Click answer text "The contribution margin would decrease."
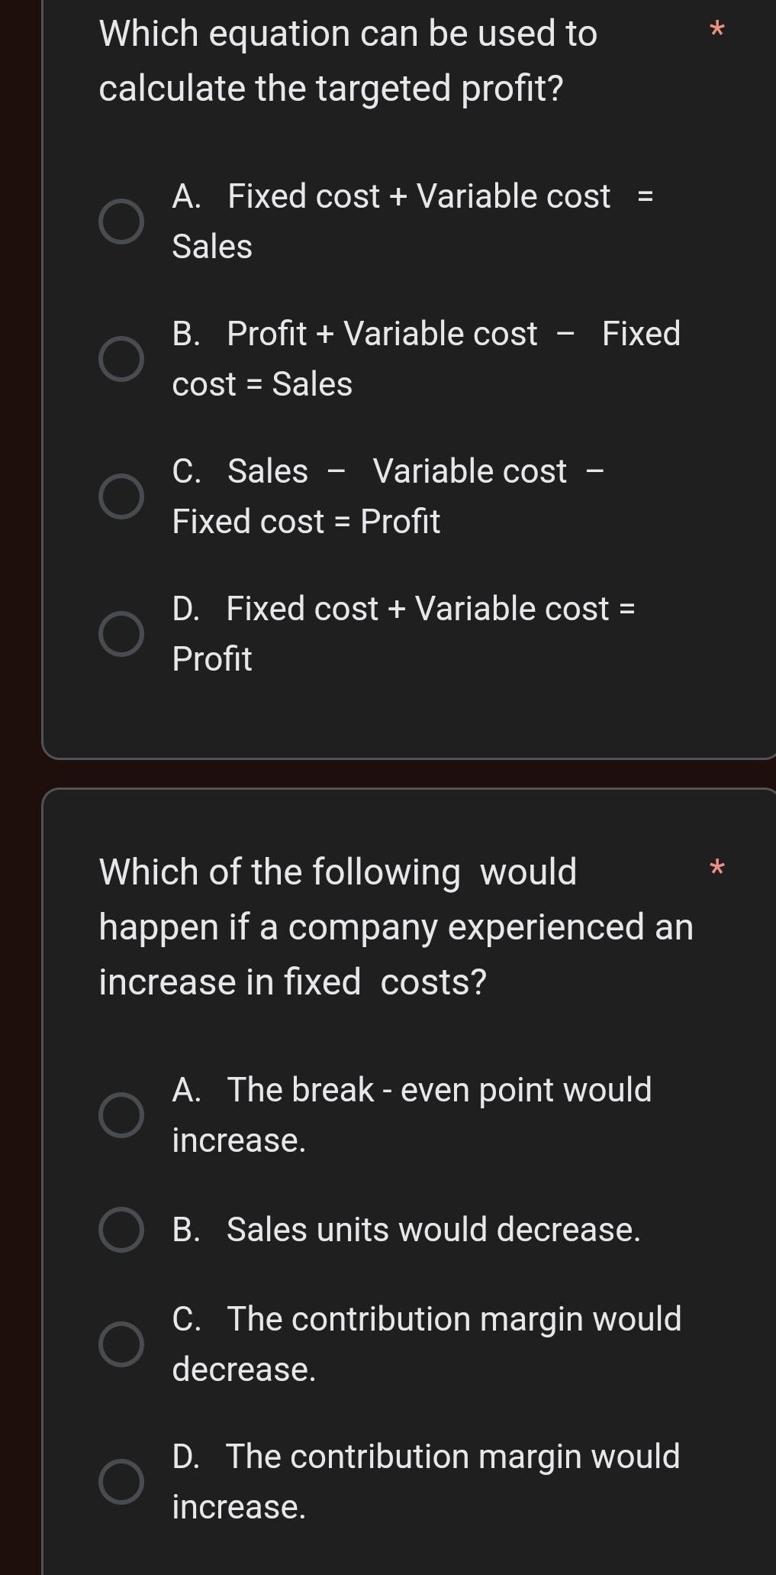This screenshot has height=1575, width=776. [427, 1344]
